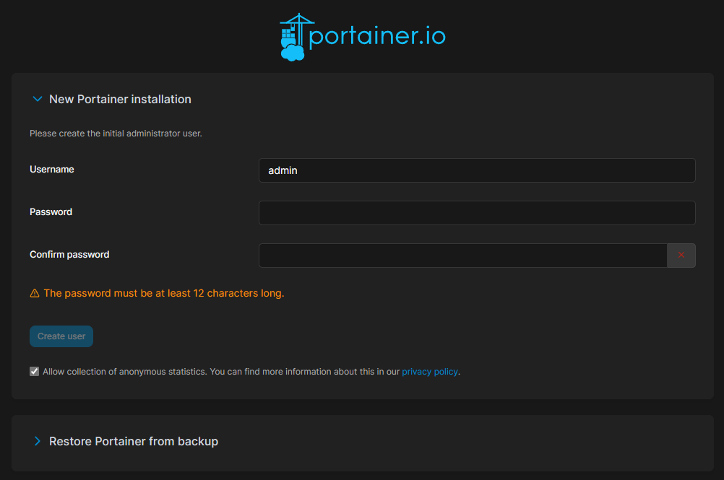Select the New Portainer installation heading
724x480 pixels.
point(120,99)
